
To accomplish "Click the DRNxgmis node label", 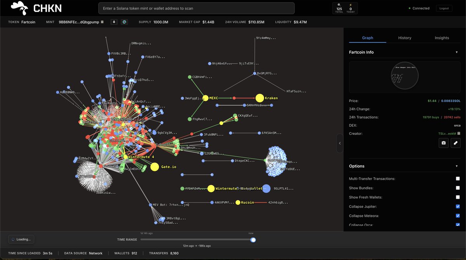I will click(x=141, y=44).
